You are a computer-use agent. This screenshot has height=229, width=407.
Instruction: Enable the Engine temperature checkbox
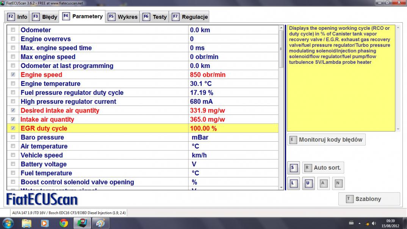click(x=13, y=84)
